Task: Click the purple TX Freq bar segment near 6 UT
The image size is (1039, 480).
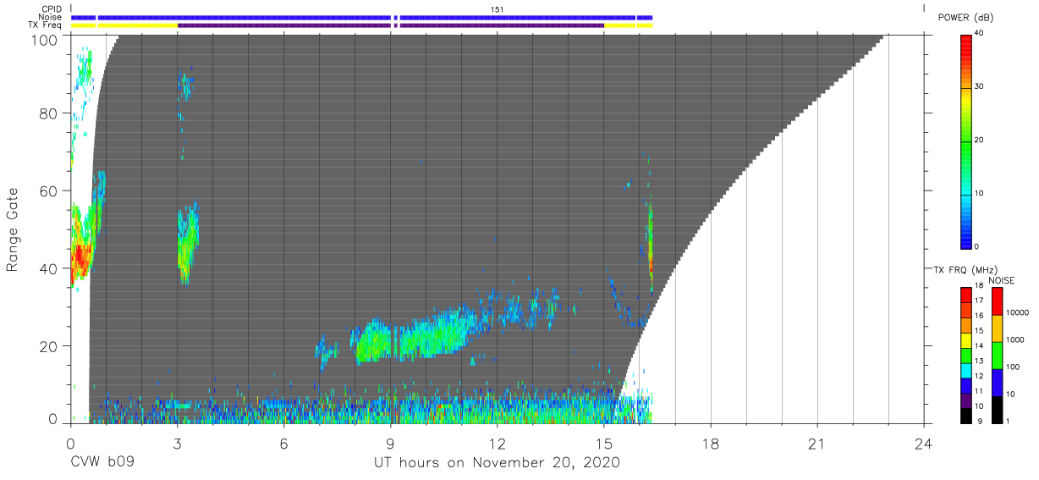Action: (285, 25)
